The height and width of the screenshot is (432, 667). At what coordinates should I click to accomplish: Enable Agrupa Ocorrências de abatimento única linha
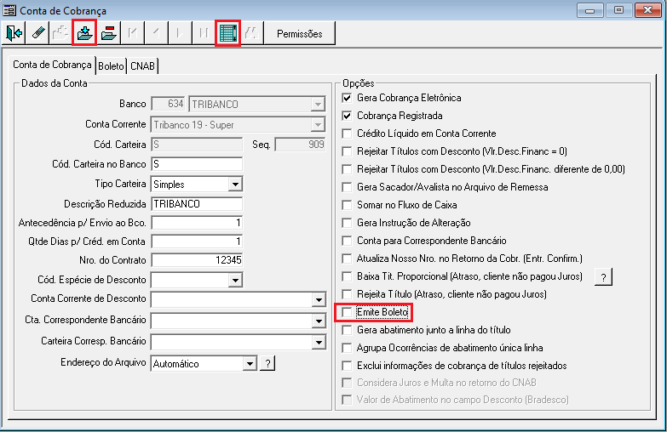[347, 348]
